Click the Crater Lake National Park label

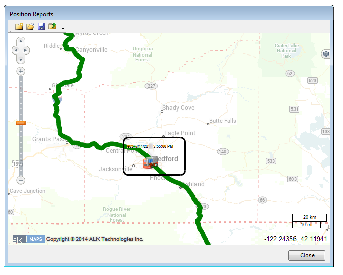[286, 51]
